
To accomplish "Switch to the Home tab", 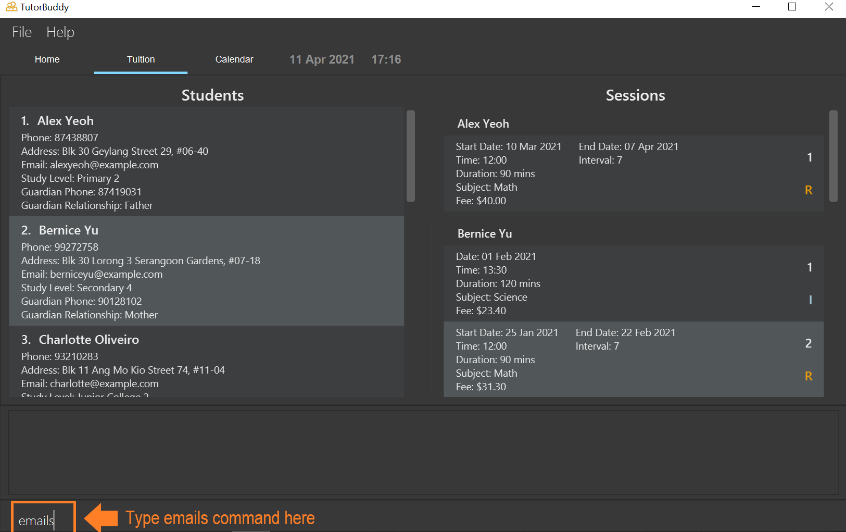I will click(47, 59).
